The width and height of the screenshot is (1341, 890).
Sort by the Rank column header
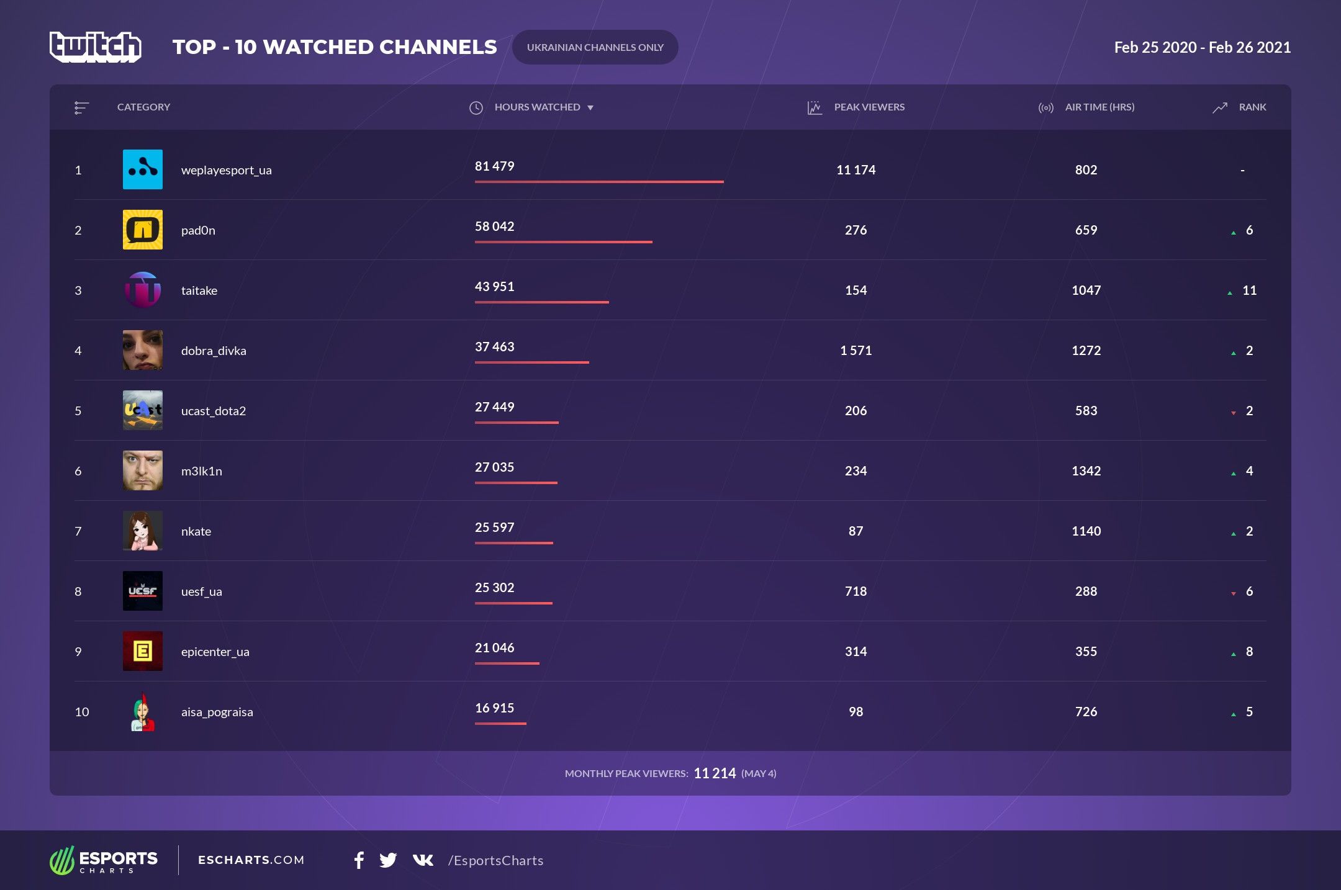click(x=1252, y=107)
